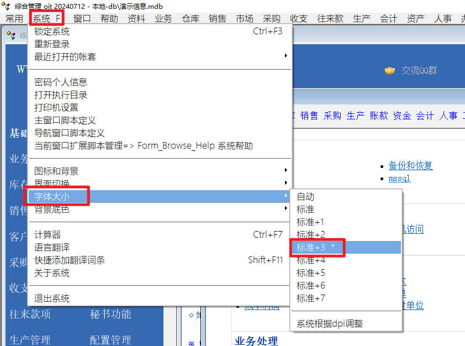Screen dimensions: 465x346
Task: Open the 备份和恢复 link
Action: [410, 165]
